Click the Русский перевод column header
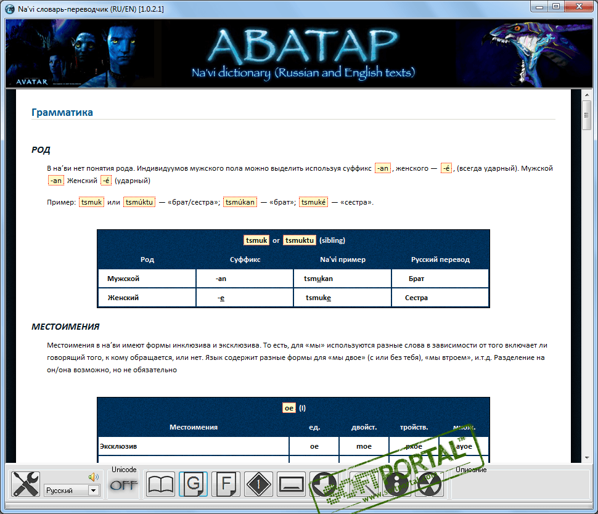Viewport: 598px width, 514px height. (440, 259)
